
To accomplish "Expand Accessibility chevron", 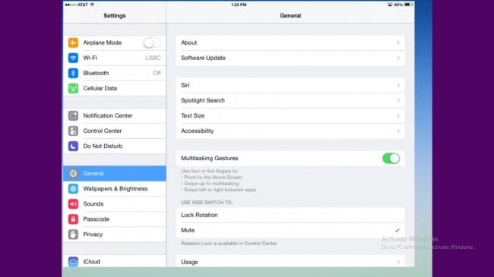I will (398, 131).
